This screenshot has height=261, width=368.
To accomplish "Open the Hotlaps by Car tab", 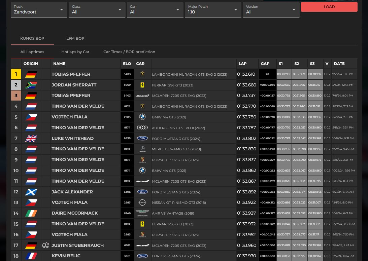I will click(x=75, y=52).
